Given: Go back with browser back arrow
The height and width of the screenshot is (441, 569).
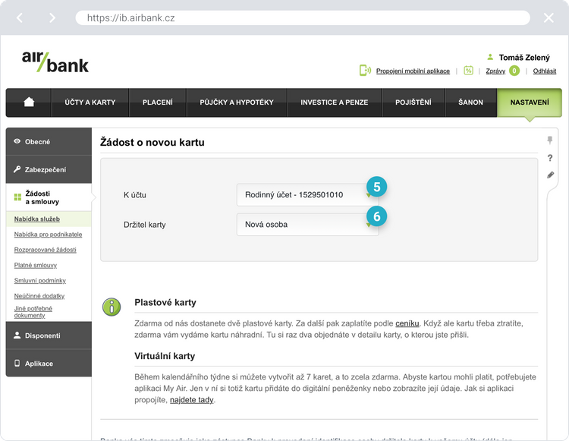Looking at the screenshot, I should tap(20, 17).
